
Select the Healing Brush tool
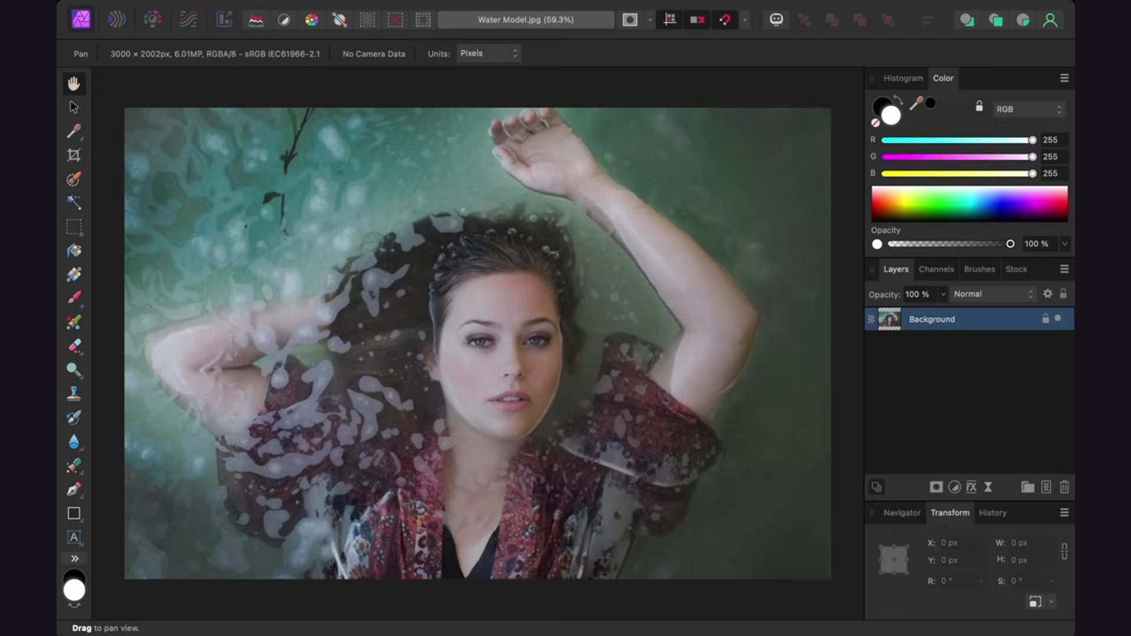tap(74, 466)
